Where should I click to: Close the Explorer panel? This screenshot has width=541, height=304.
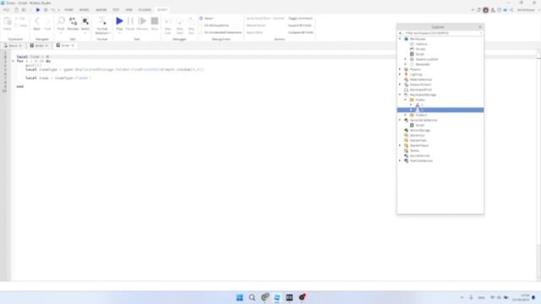click(479, 27)
